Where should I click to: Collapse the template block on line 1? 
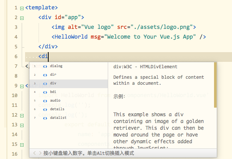coord(22,8)
